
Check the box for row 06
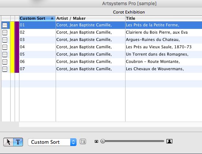[x=5, y=62]
